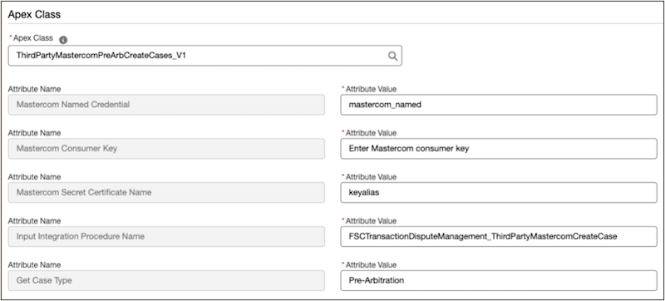The image size is (665, 301).
Task: Click the search magnifier in Apex Class lookup
Action: 392,57
